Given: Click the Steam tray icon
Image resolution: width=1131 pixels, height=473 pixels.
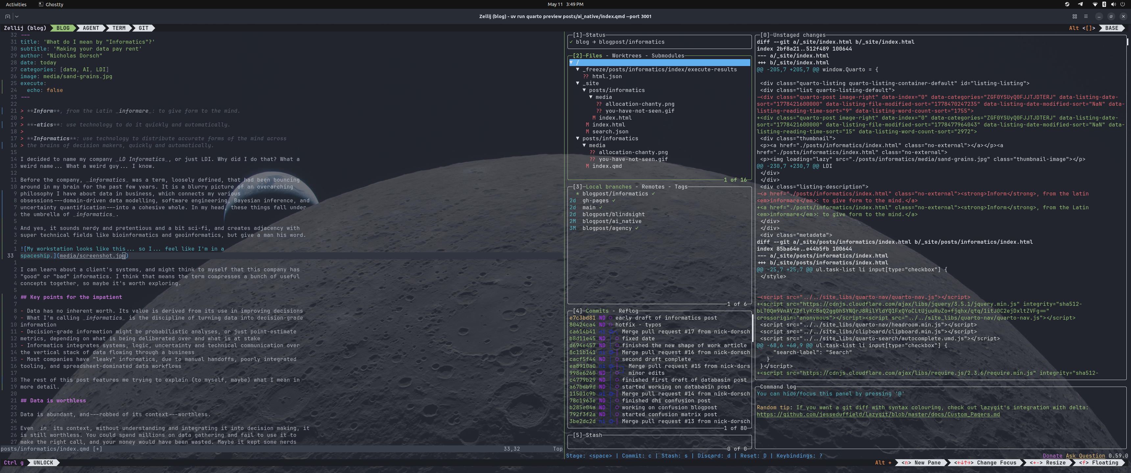Looking at the screenshot, I should tap(1067, 4).
